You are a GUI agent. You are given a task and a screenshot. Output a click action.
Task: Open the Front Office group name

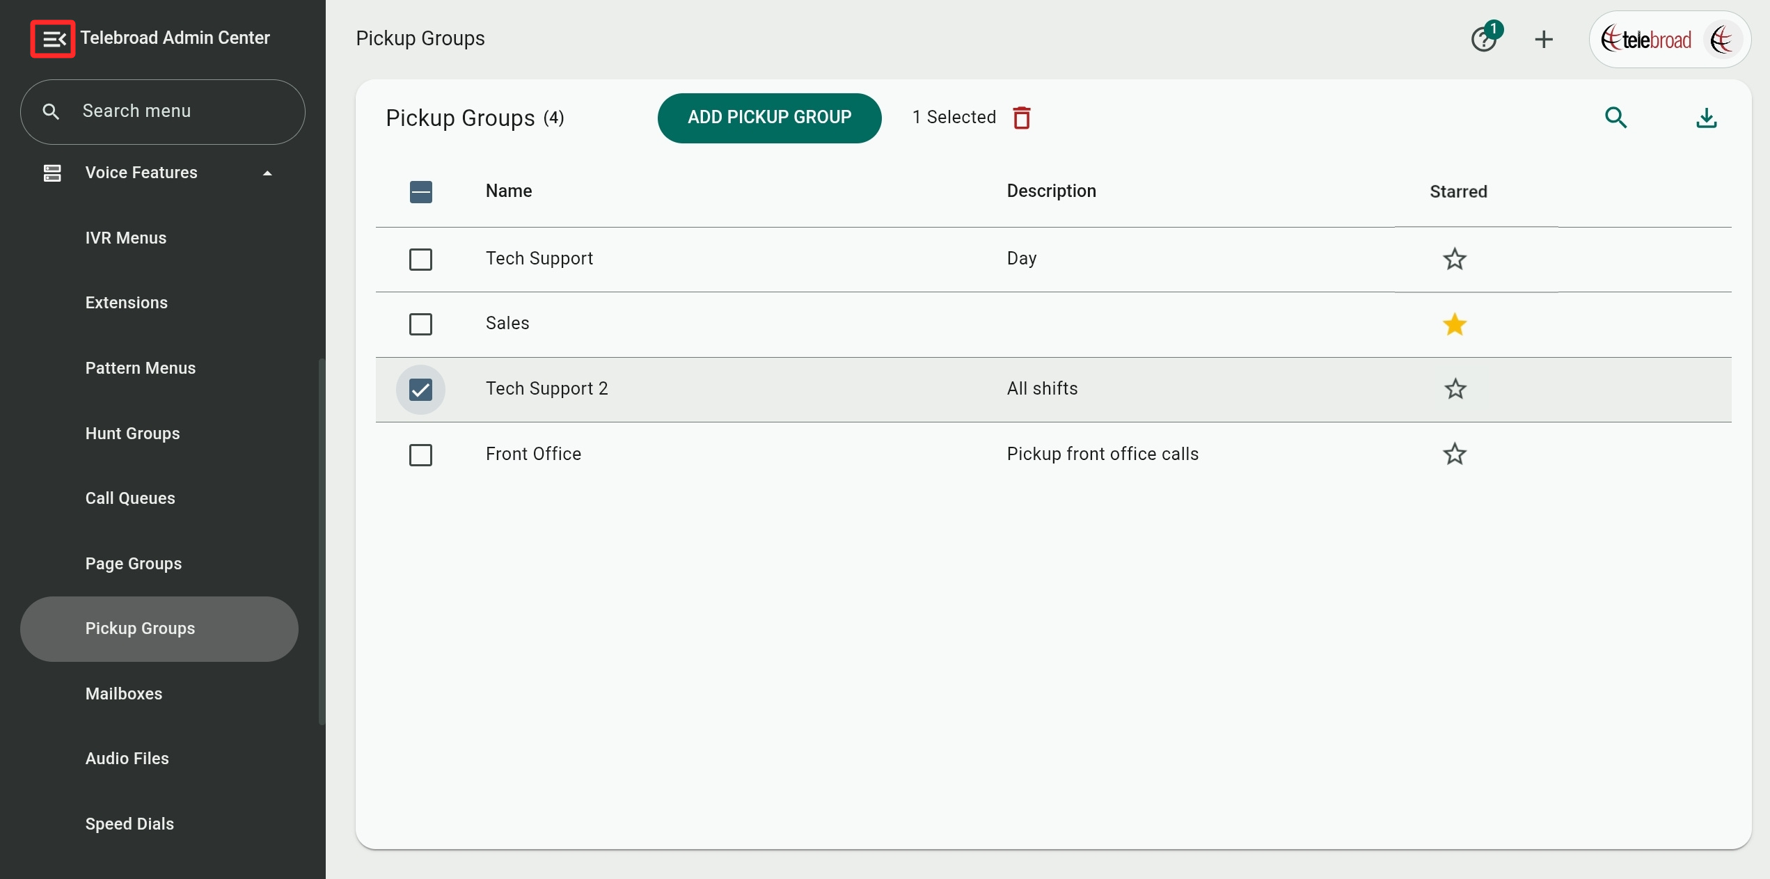533,454
